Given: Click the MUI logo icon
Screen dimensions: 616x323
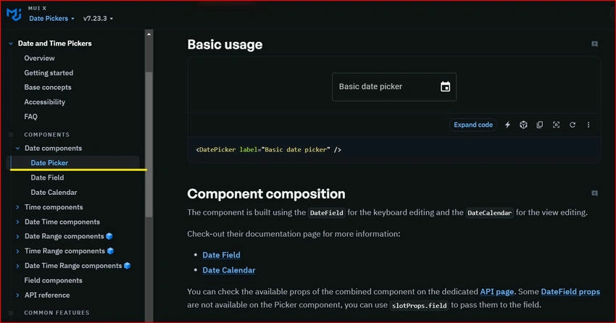Looking at the screenshot, I should point(14,14).
